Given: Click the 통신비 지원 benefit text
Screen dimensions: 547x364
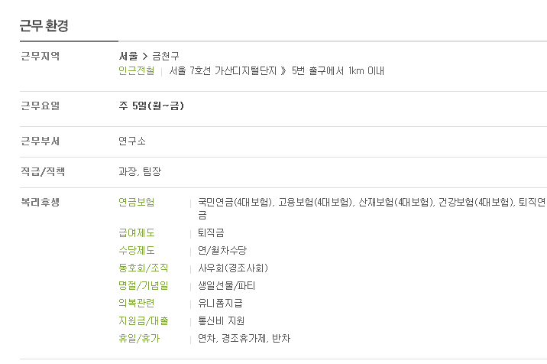Looking at the screenshot, I should click(x=222, y=320).
